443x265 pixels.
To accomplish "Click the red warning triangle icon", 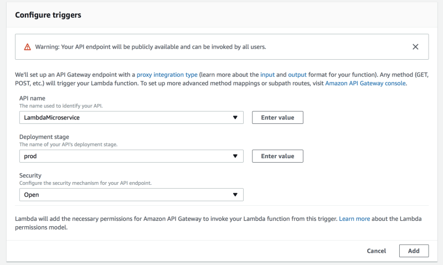I will [x=28, y=47].
